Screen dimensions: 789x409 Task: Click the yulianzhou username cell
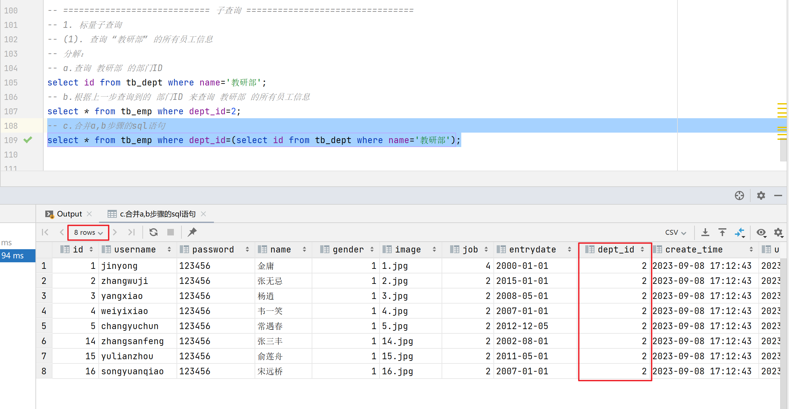pos(137,356)
